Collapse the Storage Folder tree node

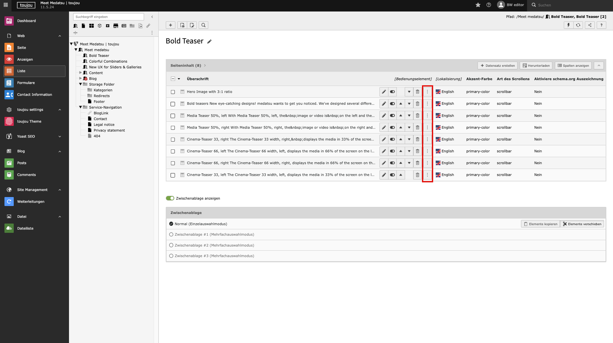(x=80, y=84)
